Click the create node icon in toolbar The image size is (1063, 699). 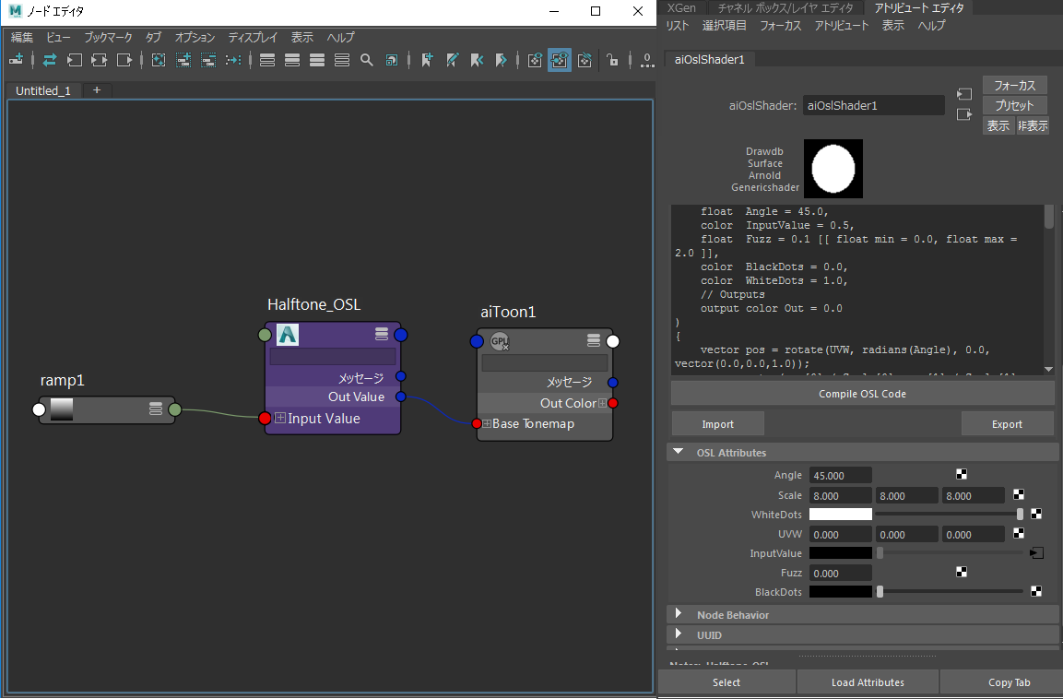[16, 61]
